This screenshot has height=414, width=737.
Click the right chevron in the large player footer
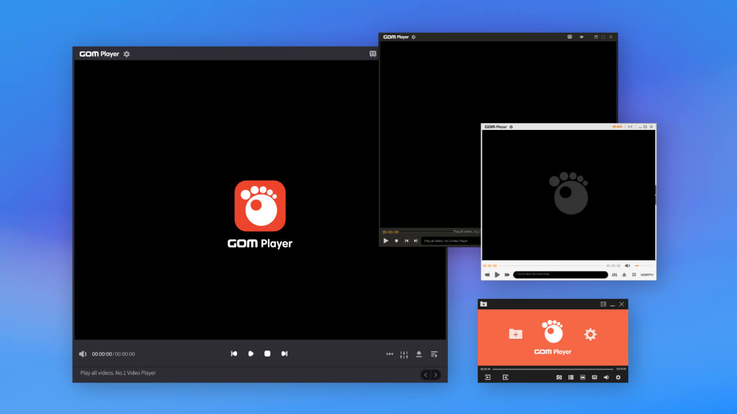click(x=436, y=375)
